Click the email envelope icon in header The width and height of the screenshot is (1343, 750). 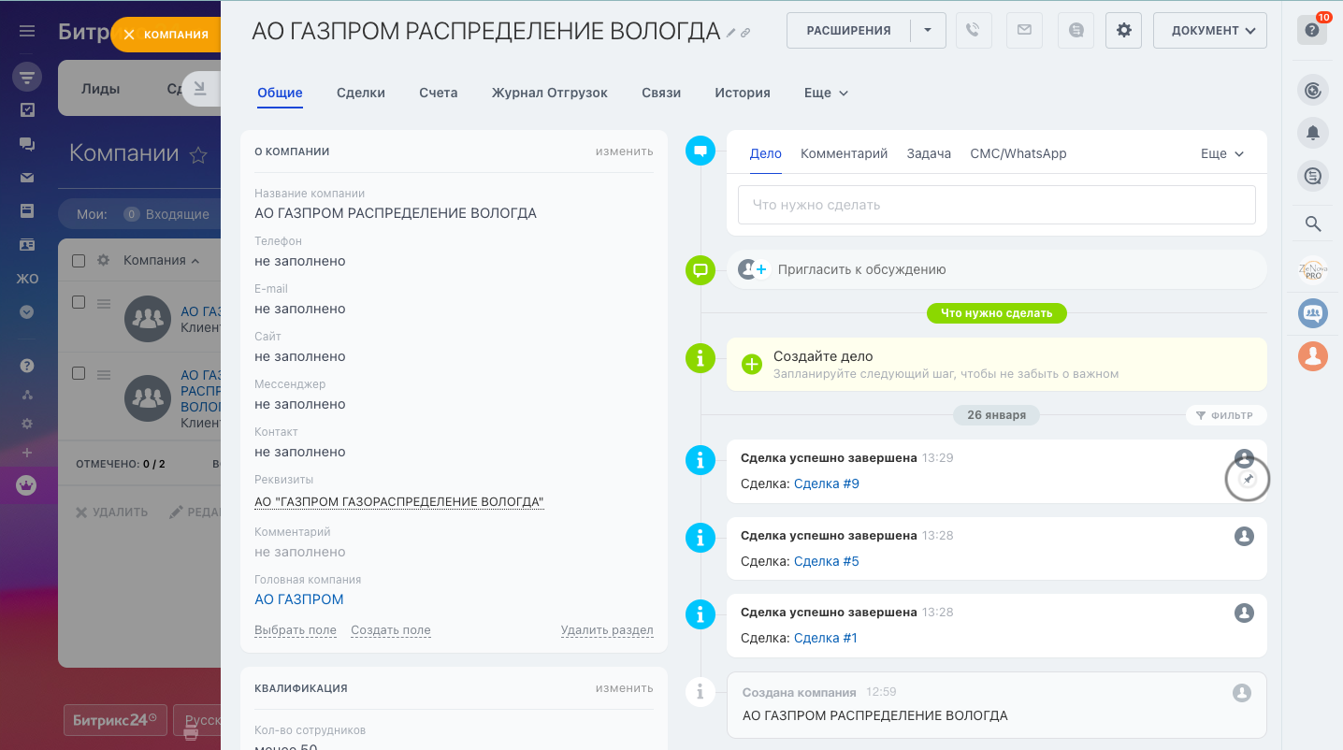[1024, 30]
